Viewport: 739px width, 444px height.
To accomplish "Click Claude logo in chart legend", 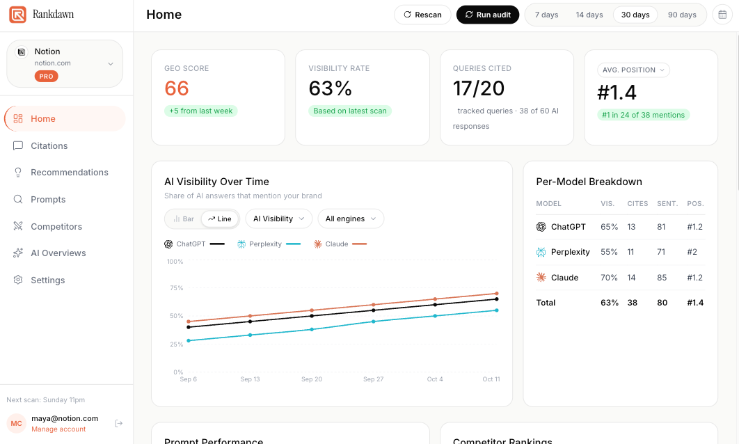I will 317,244.
